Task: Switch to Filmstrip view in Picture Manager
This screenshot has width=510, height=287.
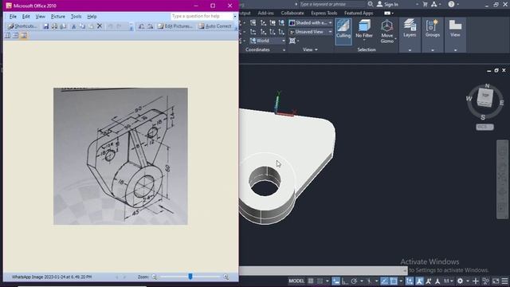Action: (15, 35)
